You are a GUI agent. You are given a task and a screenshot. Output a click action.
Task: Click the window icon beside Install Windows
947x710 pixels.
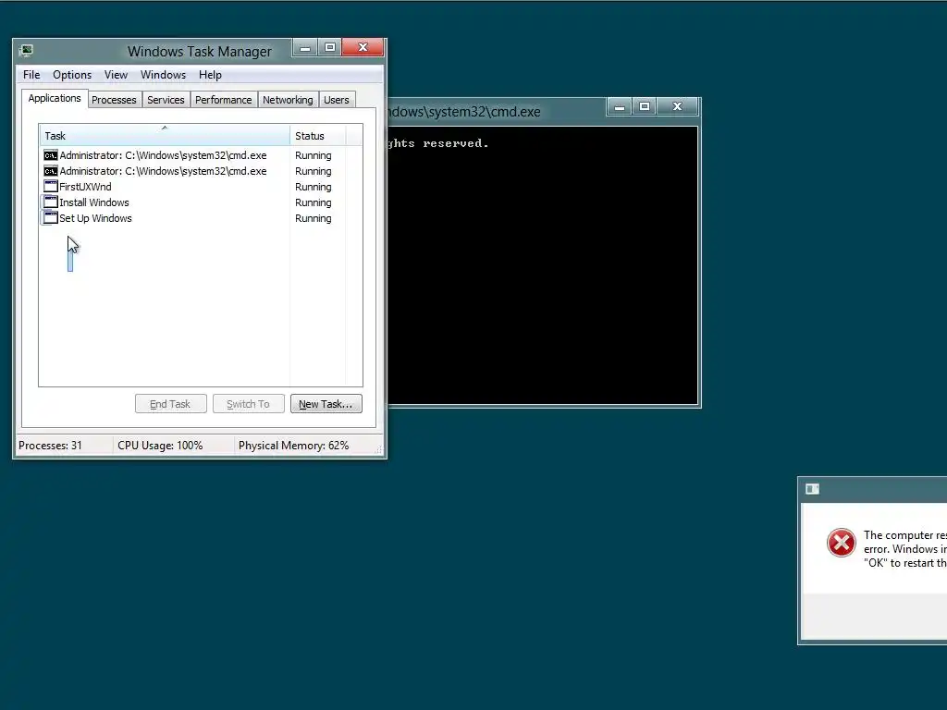tap(51, 202)
